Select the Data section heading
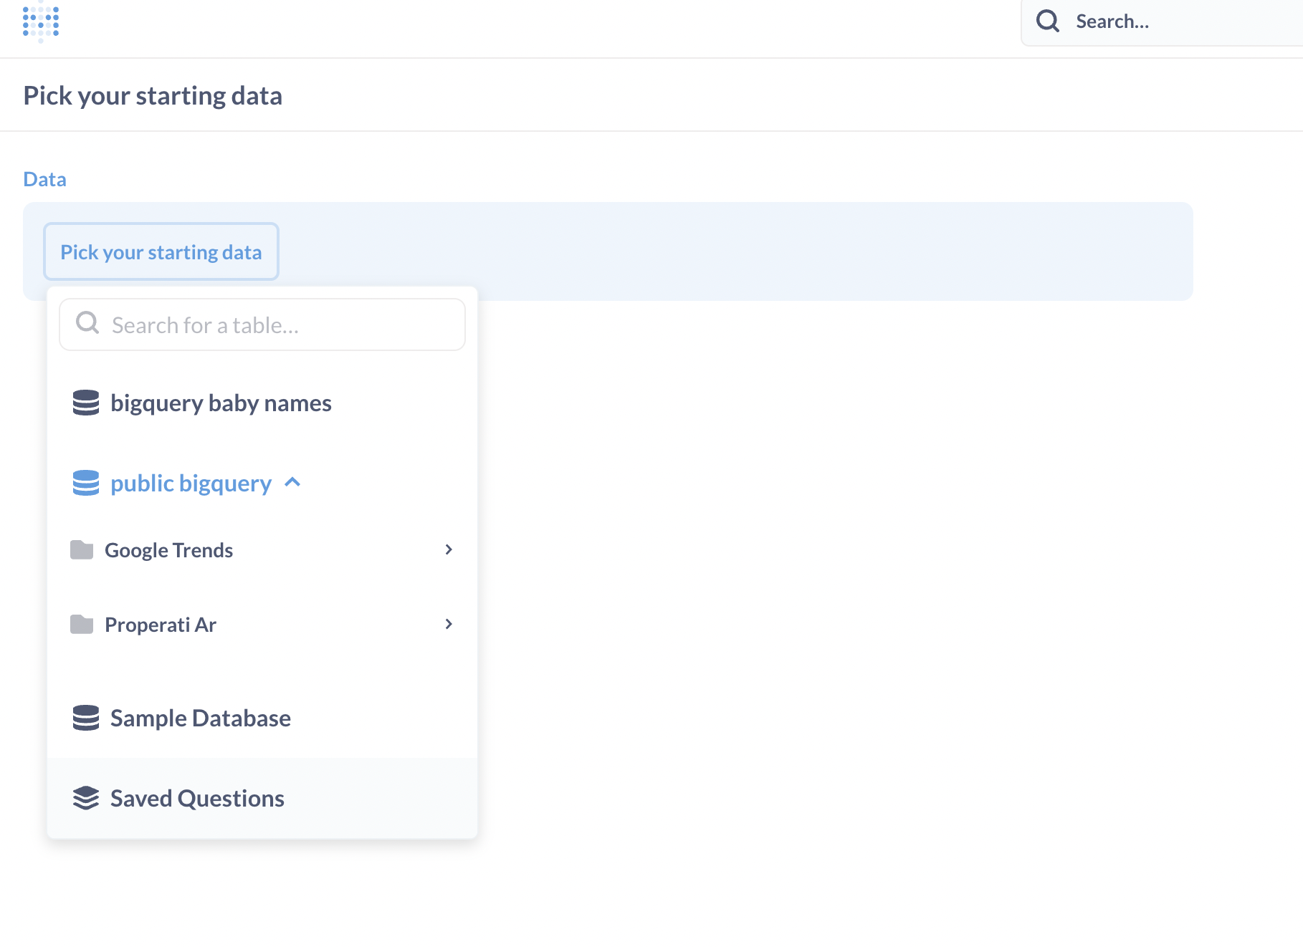 pyautogui.click(x=44, y=178)
